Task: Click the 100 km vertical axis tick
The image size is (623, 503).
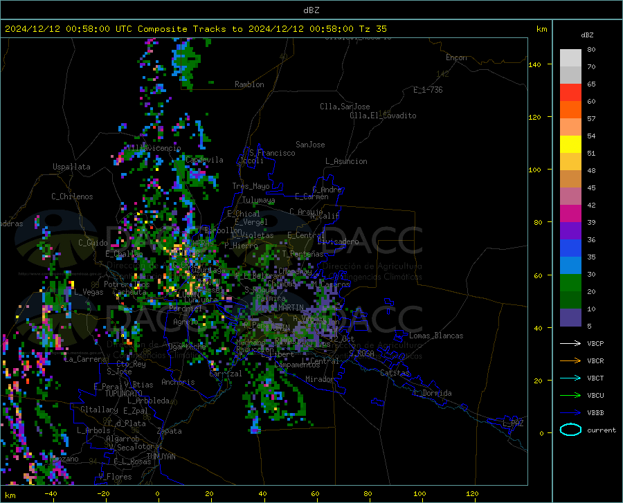Action: pyautogui.click(x=534, y=170)
